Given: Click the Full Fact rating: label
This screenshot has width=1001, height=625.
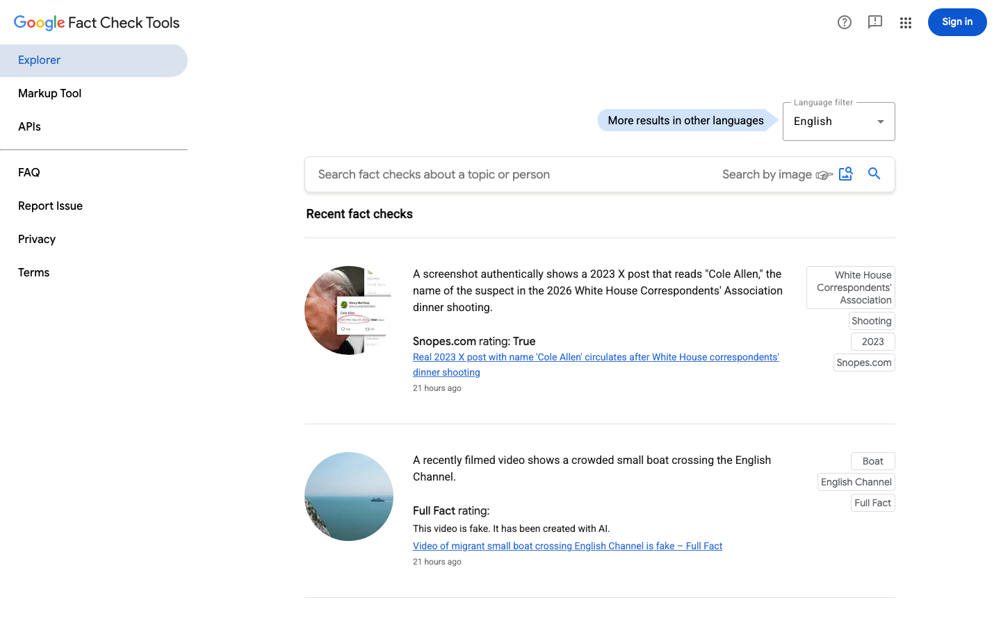Looking at the screenshot, I should click(451, 510).
